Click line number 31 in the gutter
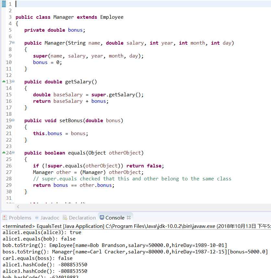 point(9,198)
